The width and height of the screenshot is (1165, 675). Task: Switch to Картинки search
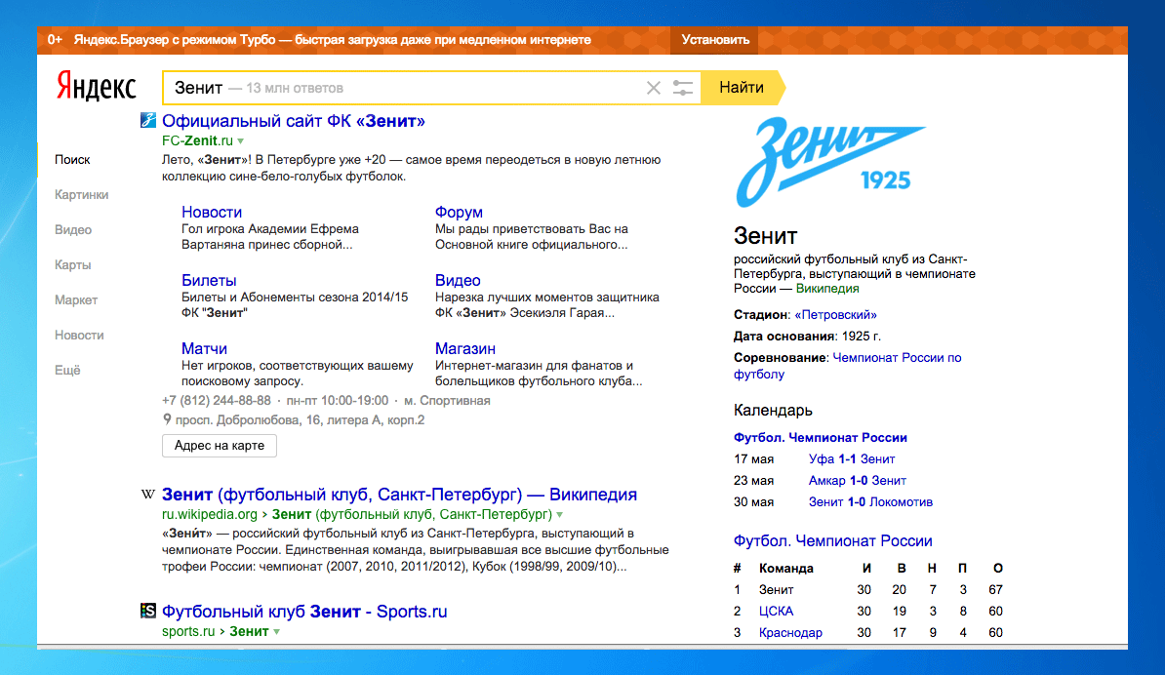[x=81, y=194]
